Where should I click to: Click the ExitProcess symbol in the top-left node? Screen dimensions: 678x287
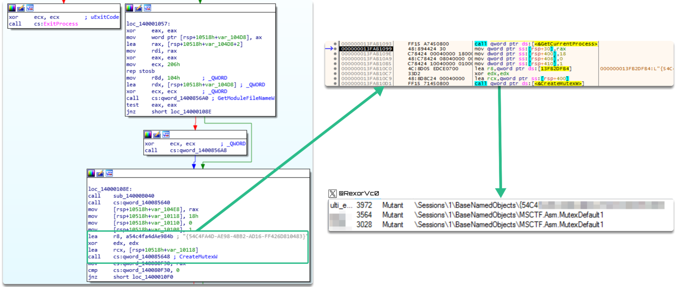(61, 24)
